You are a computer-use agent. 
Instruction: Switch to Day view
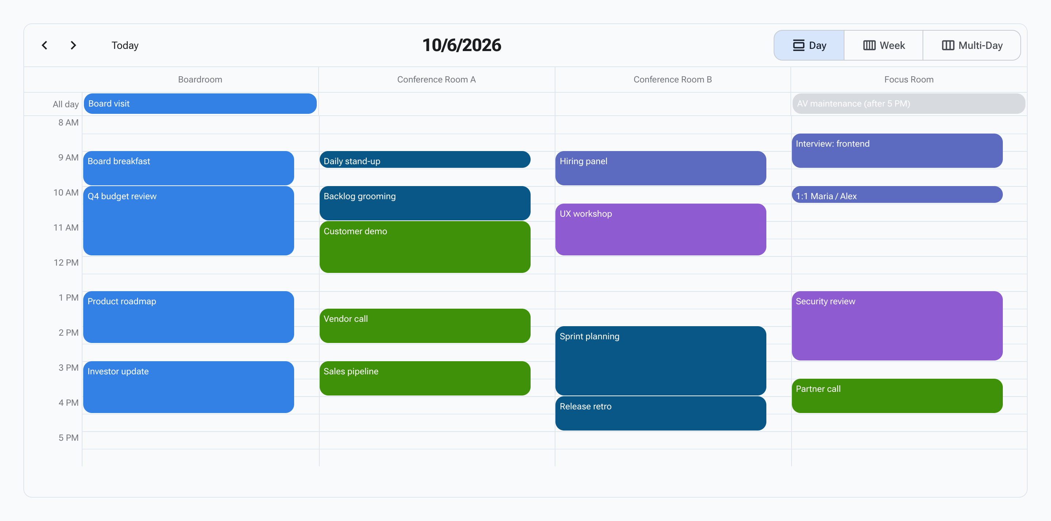coord(809,45)
